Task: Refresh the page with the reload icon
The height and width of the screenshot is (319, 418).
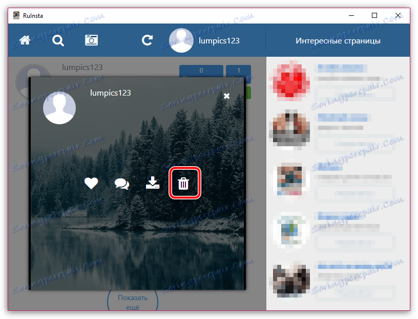Action: point(147,40)
